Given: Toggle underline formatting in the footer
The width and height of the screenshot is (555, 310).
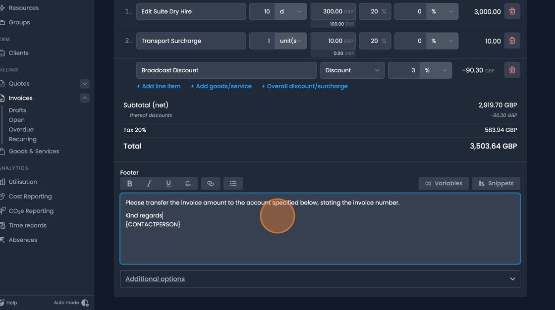Looking at the screenshot, I should (x=168, y=183).
